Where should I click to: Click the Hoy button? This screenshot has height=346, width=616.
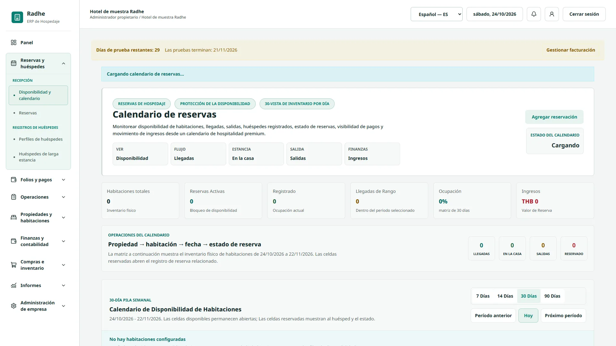pos(528,316)
